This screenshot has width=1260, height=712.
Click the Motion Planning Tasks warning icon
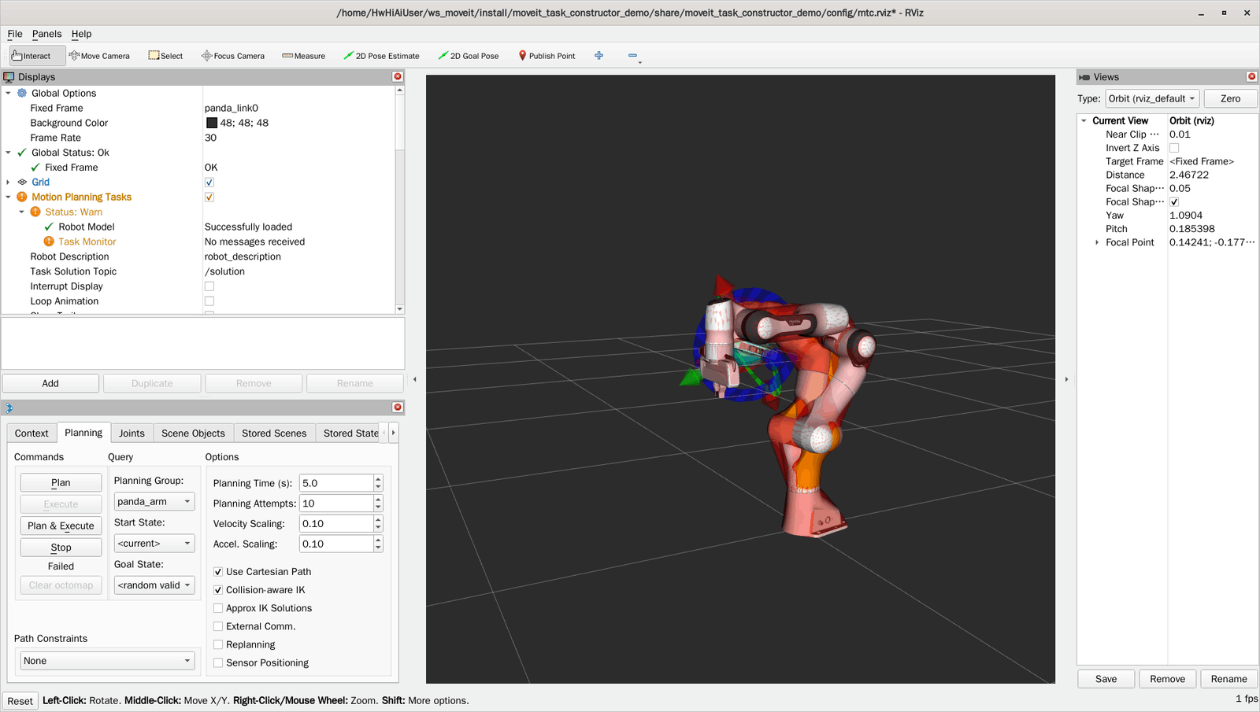[22, 197]
